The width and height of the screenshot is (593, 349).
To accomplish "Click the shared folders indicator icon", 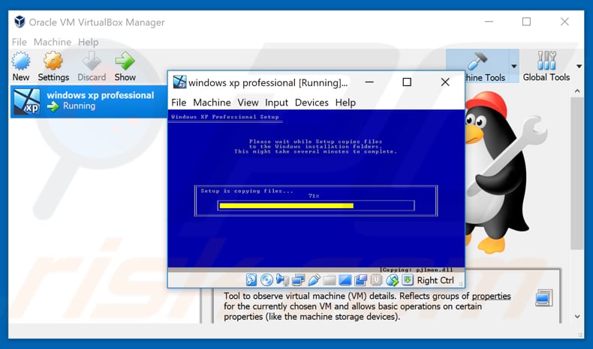I will [x=329, y=280].
